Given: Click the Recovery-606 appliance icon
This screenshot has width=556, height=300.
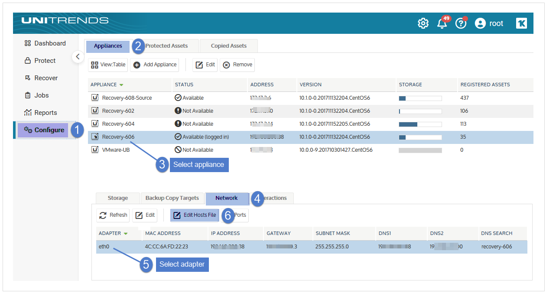Looking at the screenshot, I should (95, 137).
